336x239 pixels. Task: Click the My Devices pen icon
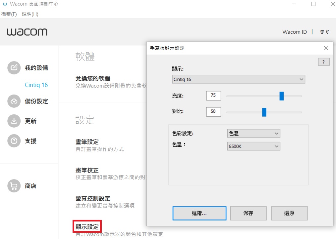[14, 68]
